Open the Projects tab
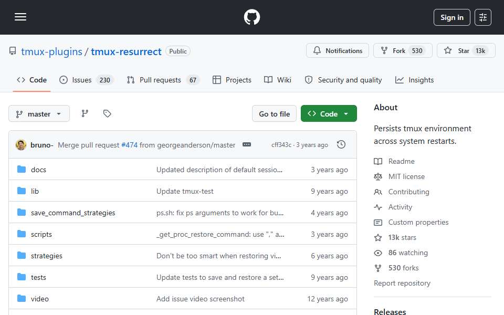 (232, 80)
